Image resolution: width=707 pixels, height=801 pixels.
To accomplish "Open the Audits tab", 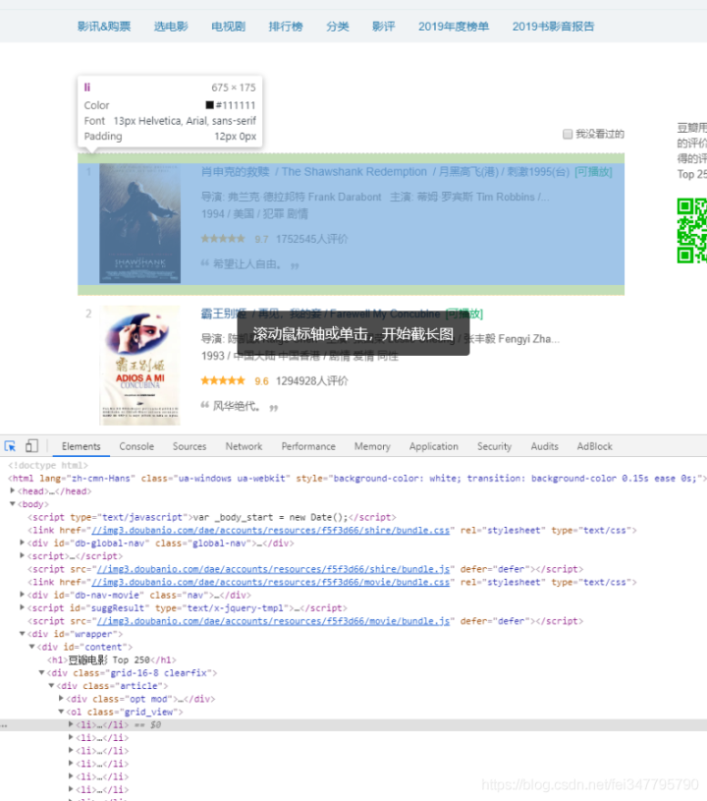I will pos(545,446).
